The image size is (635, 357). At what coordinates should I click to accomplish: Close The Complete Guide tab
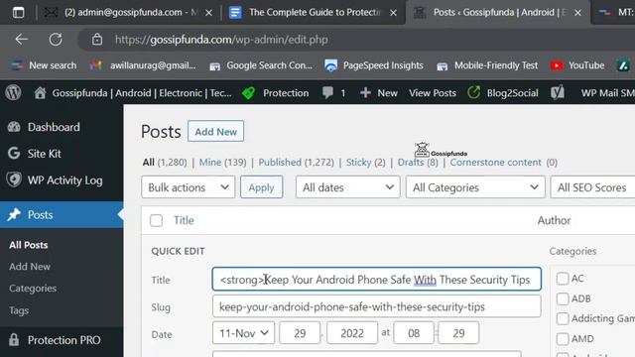[x=393, y=13]
